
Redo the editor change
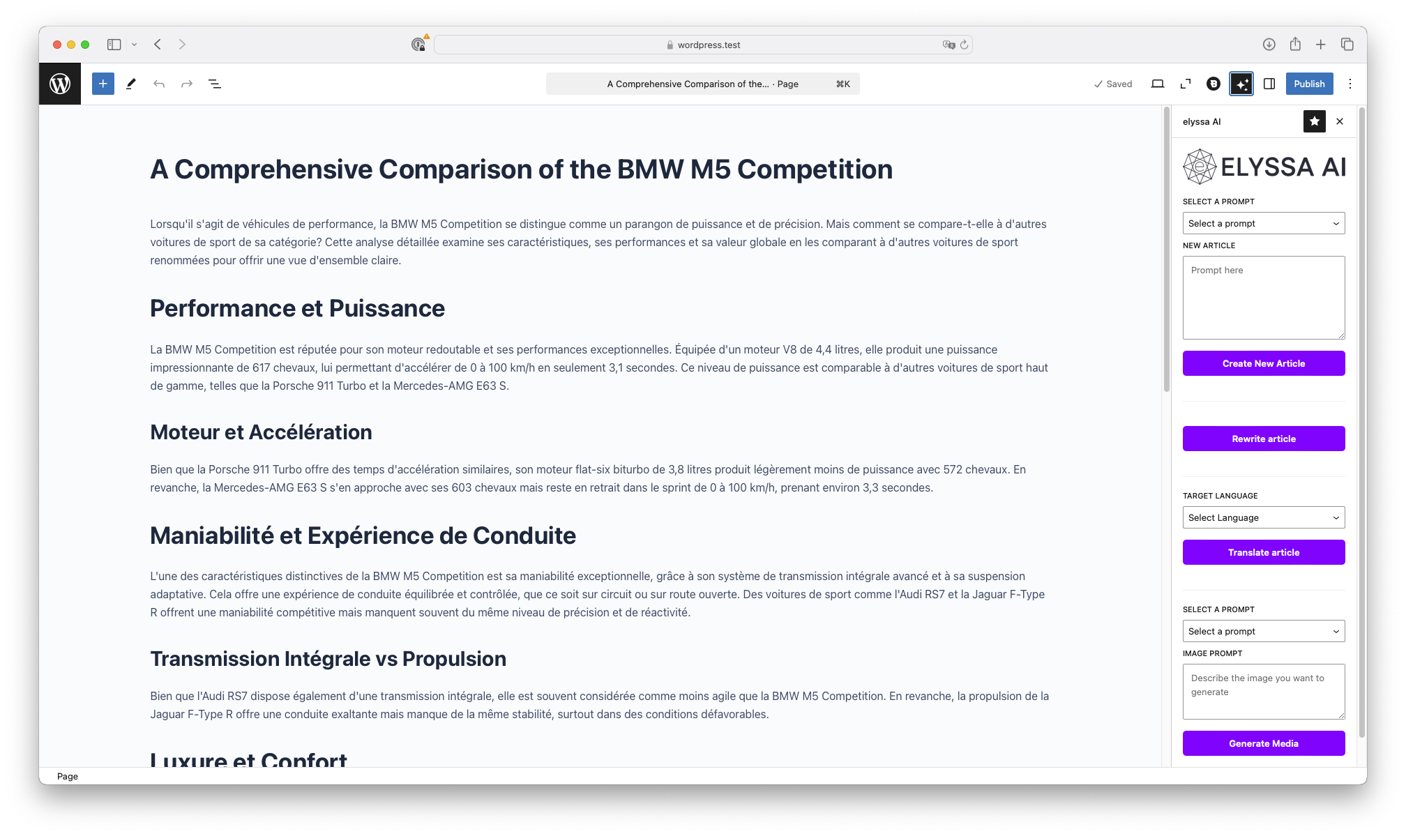coord(186,84)
